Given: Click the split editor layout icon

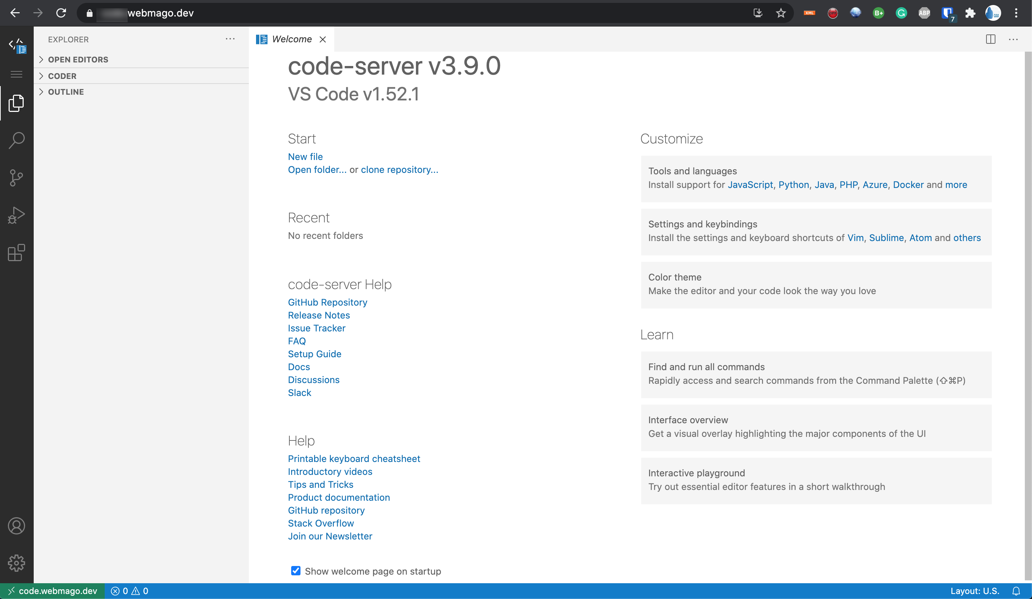Looking at the screenshot, I should pyautogui.click(x=991, y=39).
